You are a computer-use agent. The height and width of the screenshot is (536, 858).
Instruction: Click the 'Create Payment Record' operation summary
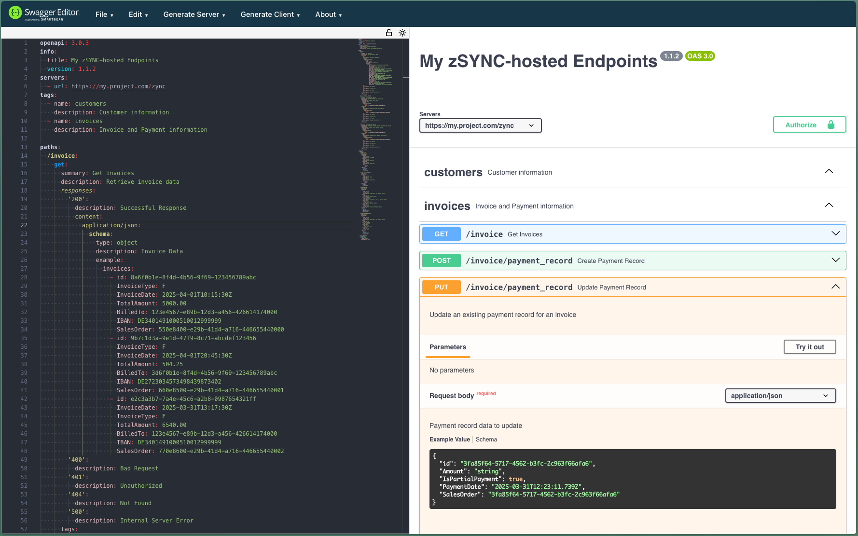click(x=611, y=261)
